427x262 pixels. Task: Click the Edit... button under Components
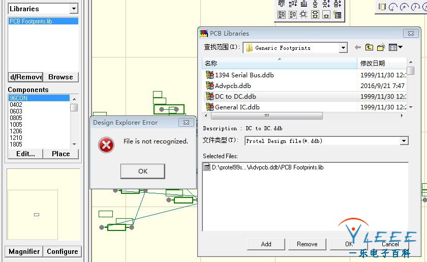point(25,154)
